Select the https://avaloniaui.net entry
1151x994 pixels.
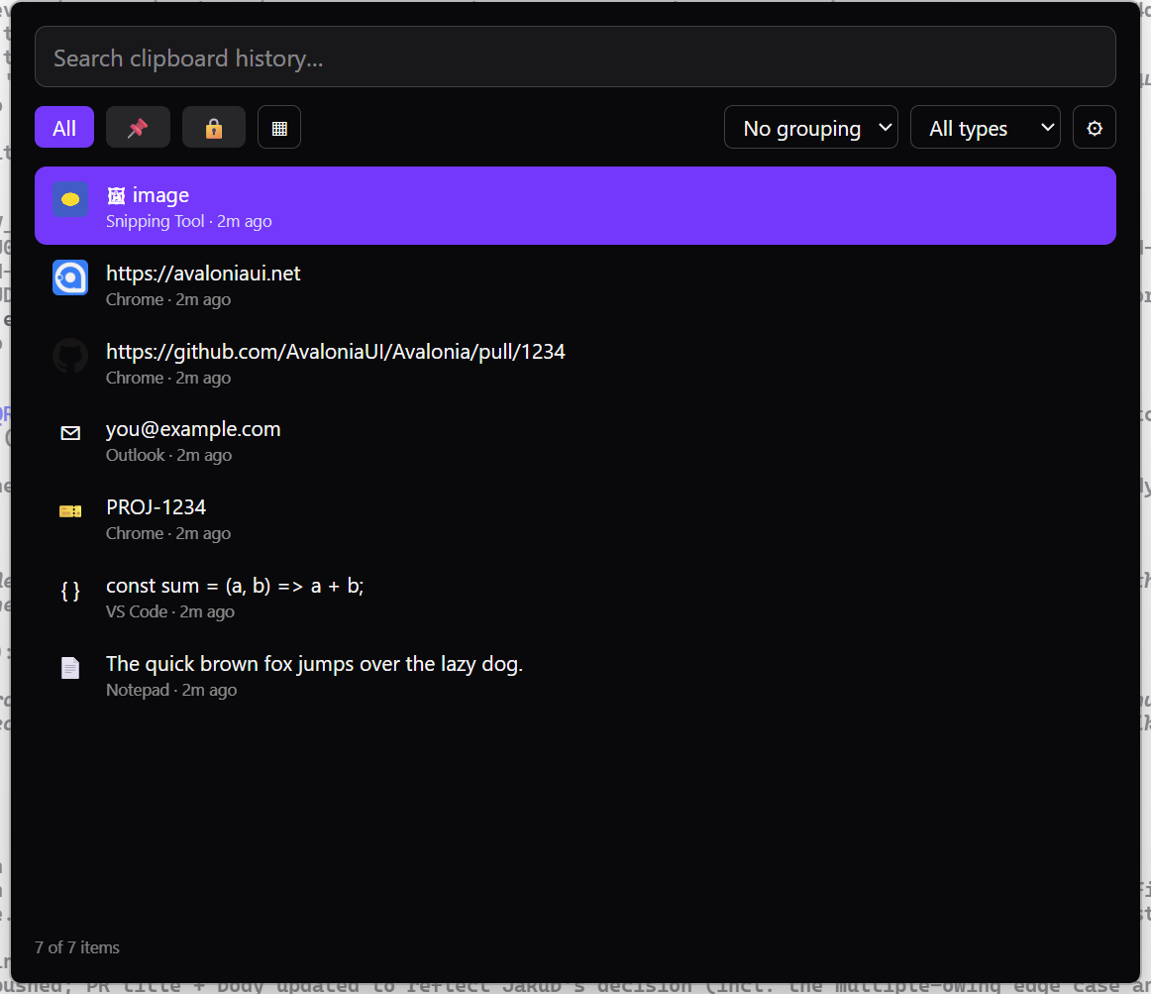click(575, 284)
